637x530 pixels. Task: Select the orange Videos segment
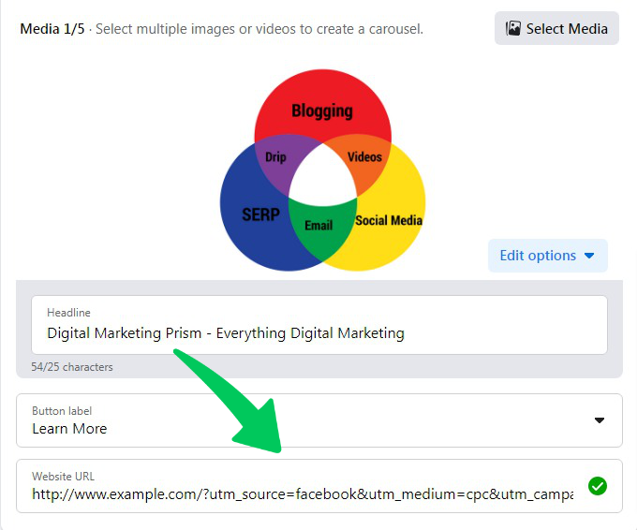click(364, 157)
